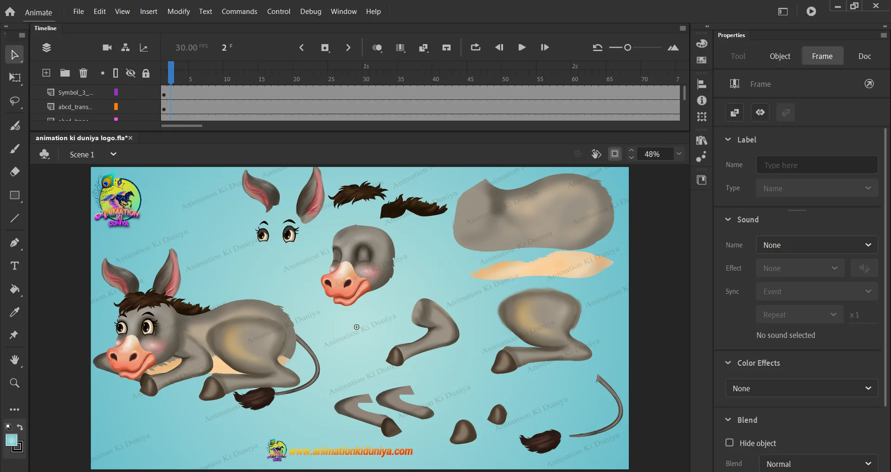The height and width of the screenshot is (472, 891).
Task: Select the Eyedropper tool
Action: [x=14, y=312]
